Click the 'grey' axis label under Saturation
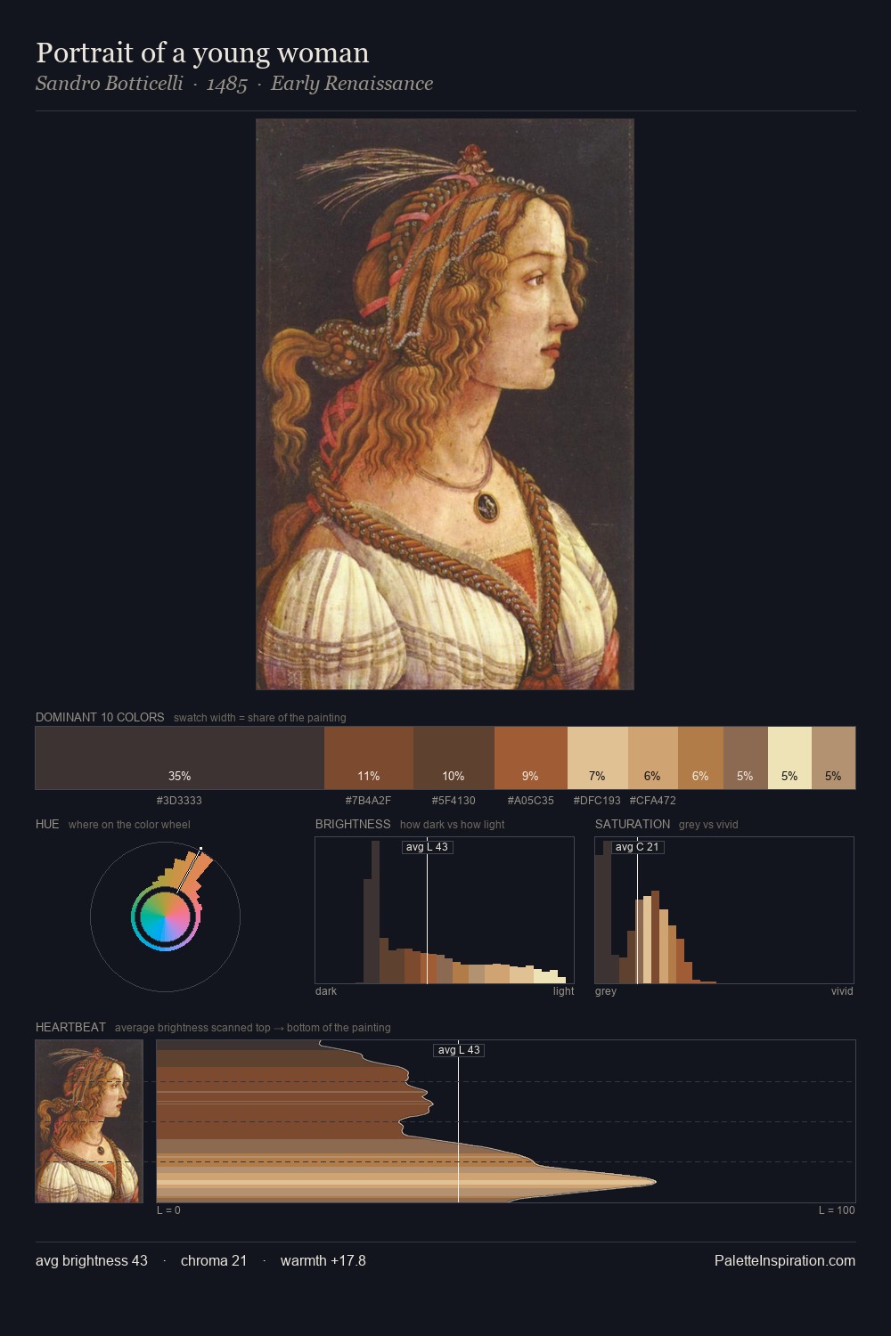The image size is (891, 1336). [x=606, y=991]
